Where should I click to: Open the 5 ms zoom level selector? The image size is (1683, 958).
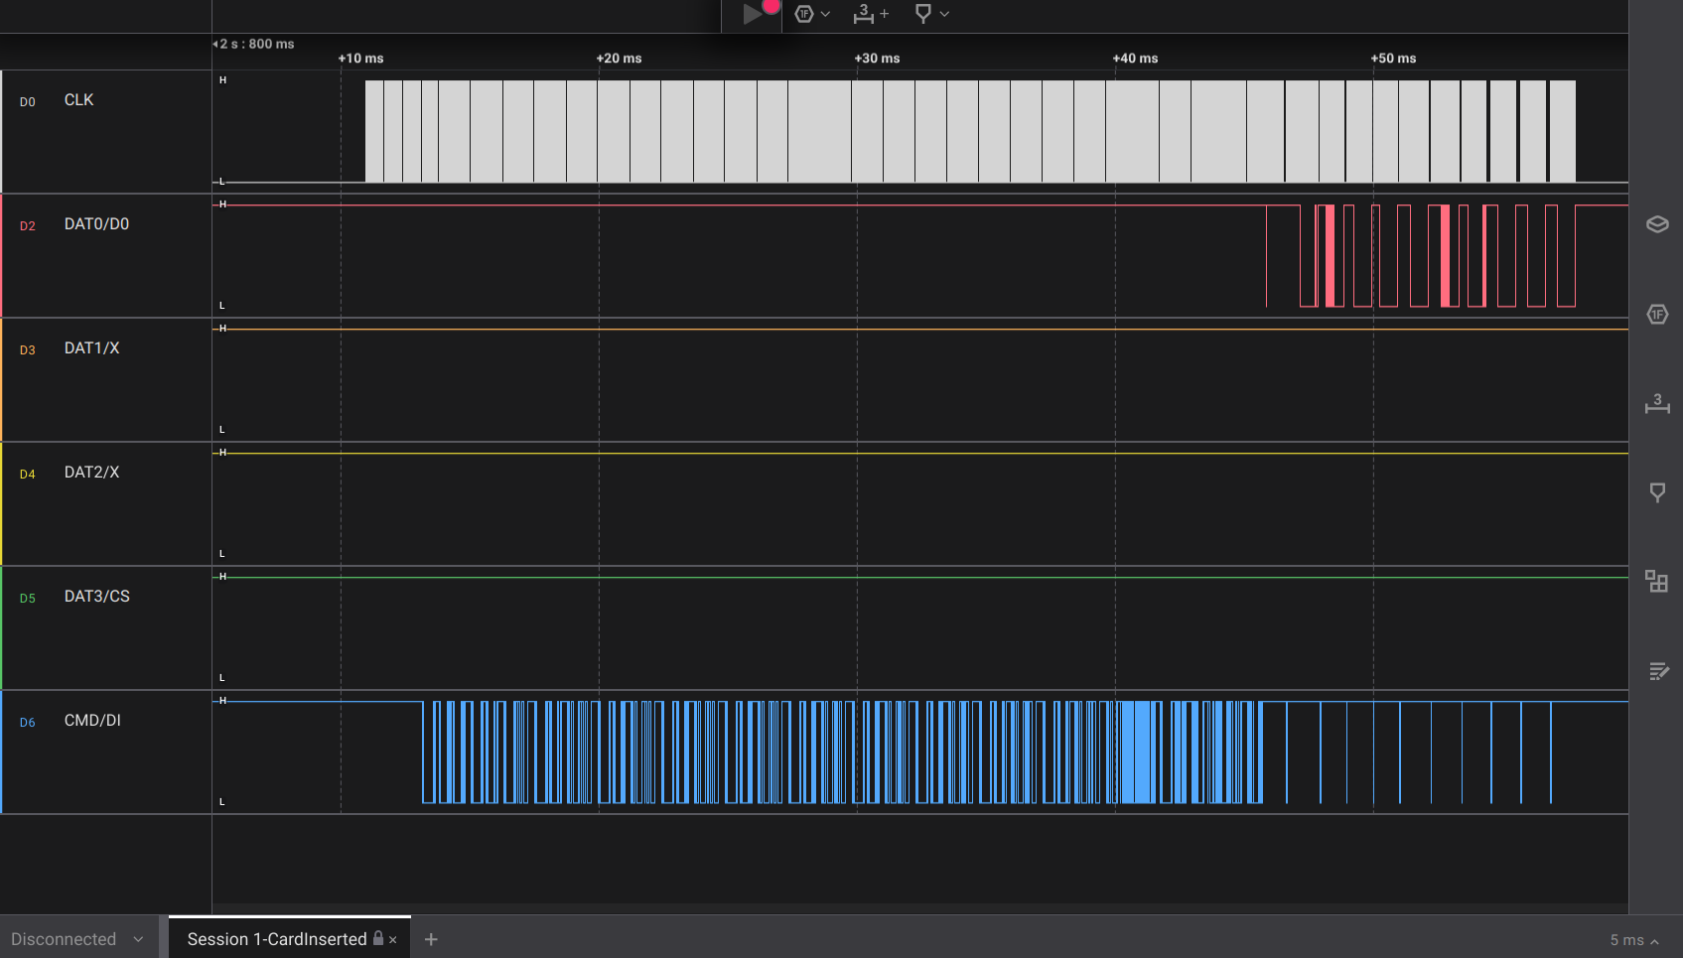coord(1634,940)
